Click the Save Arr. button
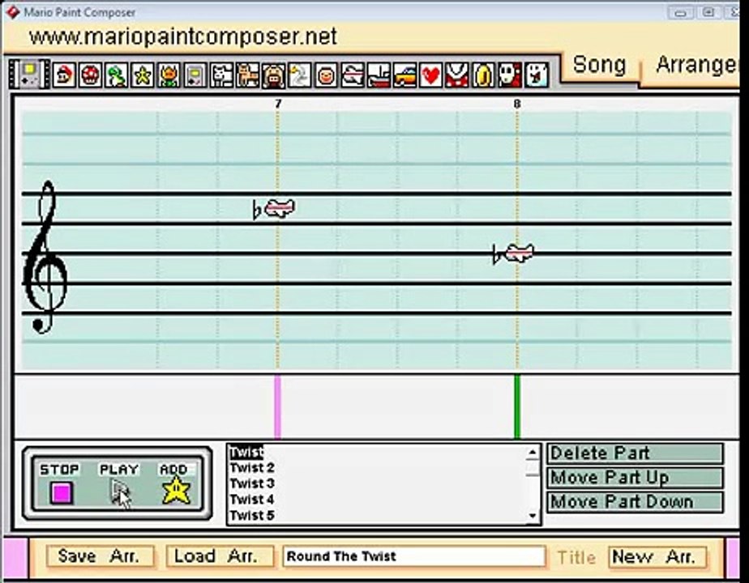Viewport: 749px width, 583px height. (x=101, y=556)
